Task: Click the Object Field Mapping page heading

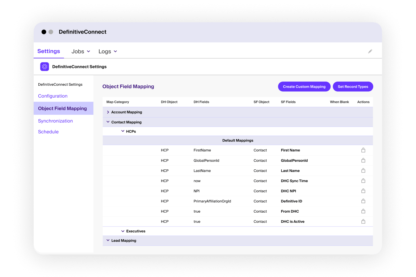Action: [128, 87]
